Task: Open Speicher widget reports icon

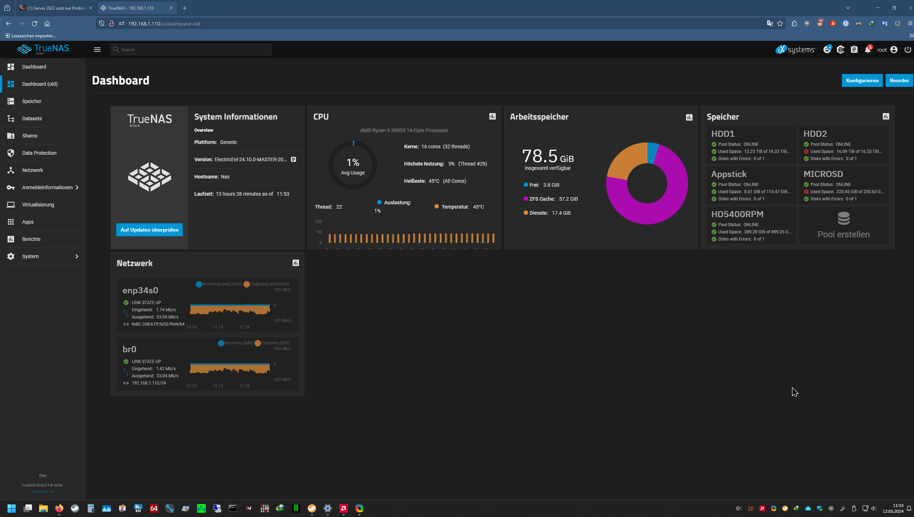Action: [886, 116]
